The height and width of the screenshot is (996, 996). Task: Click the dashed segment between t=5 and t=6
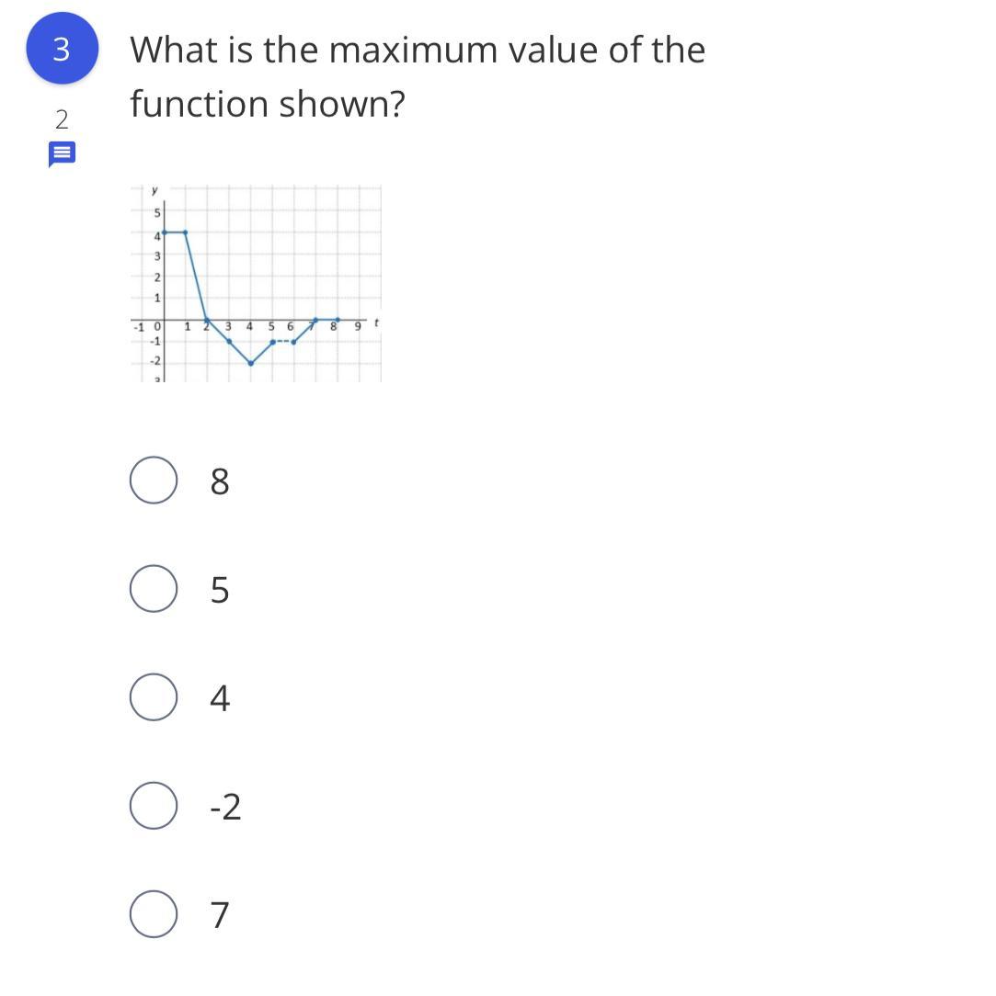coord(283,342)
